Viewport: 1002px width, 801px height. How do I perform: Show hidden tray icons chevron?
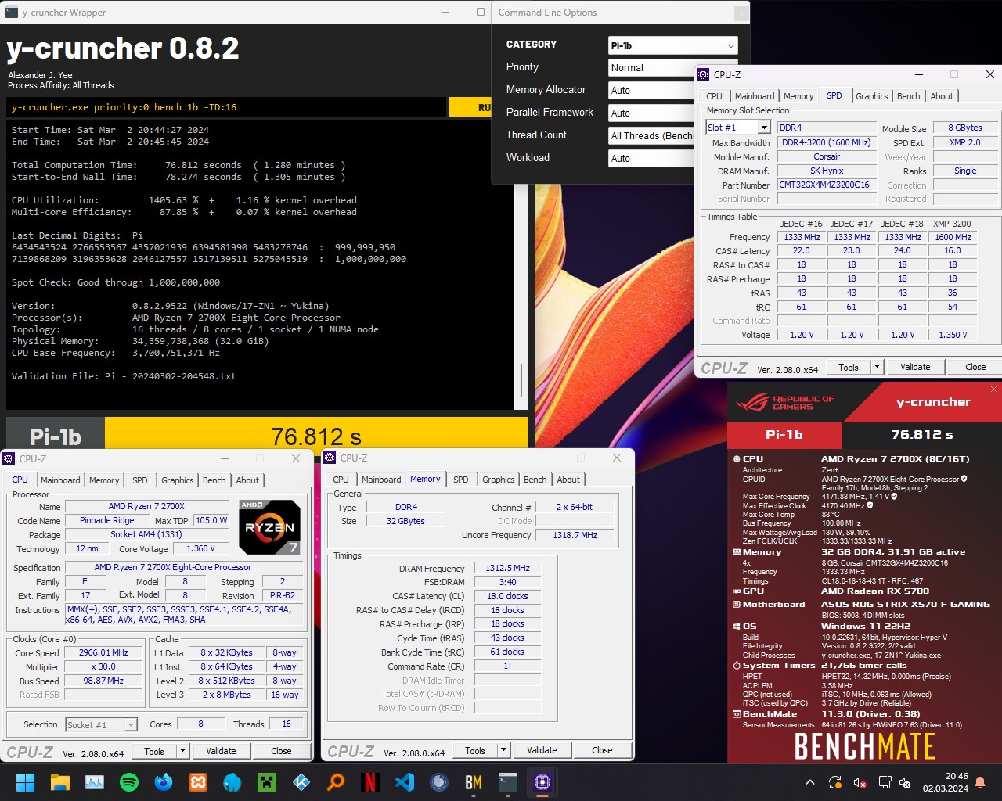coord(810,782)
